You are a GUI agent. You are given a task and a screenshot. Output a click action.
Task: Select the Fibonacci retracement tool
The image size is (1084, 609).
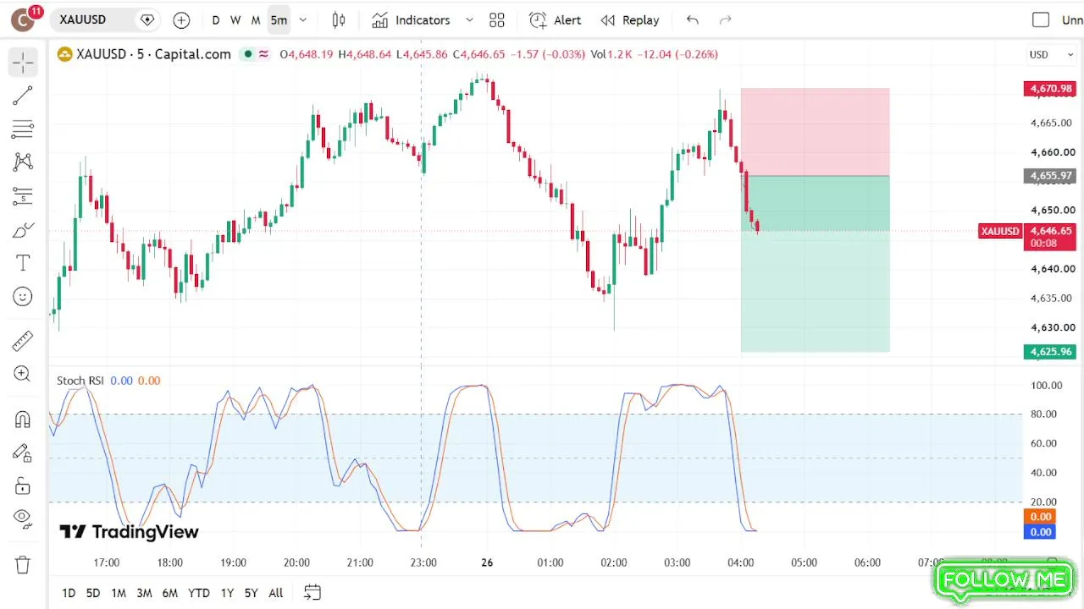point(22,129)
